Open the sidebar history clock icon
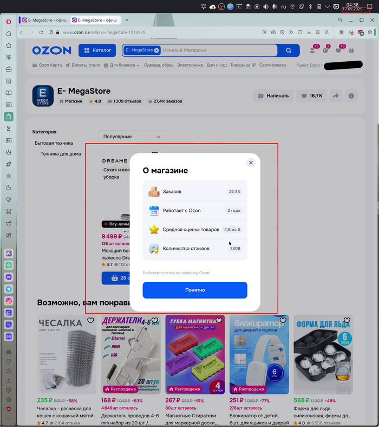The width and height of the screenshot is (379, 427). click(x=9, y=371)
